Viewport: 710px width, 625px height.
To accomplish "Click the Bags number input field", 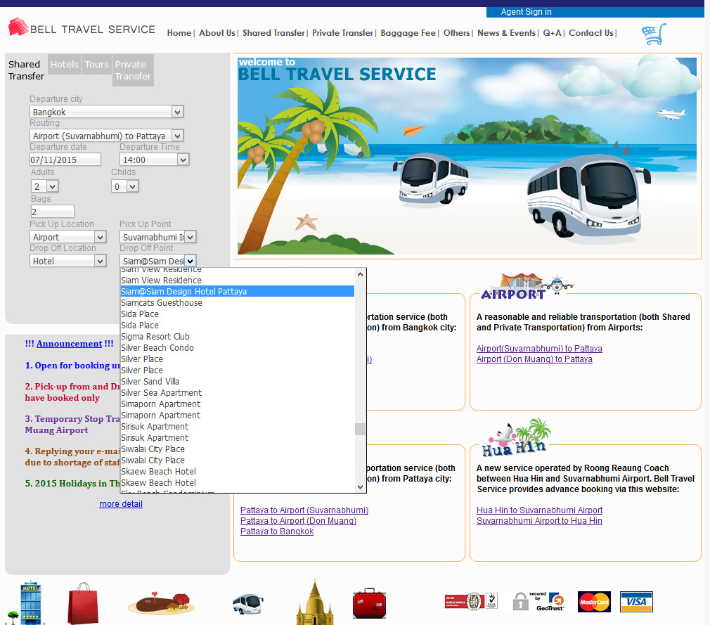I will tap(52, 212).
